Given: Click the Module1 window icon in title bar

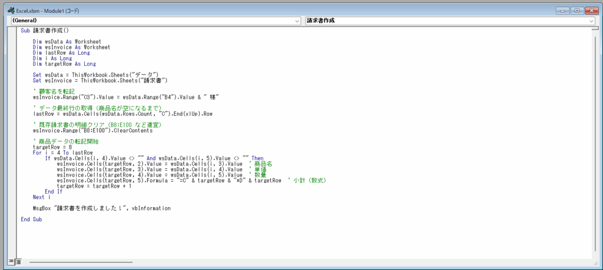Looking at the screenshot, I should (11, 11).
